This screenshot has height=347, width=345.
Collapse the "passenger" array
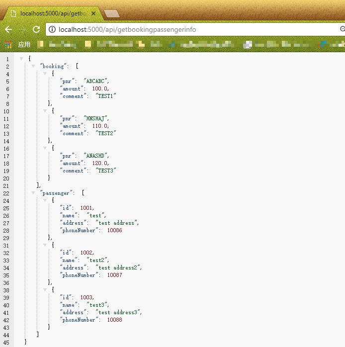[x=33, y=193]
